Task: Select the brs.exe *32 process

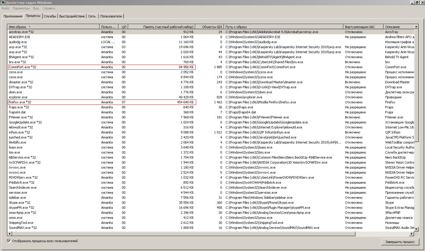Action: pos(211,62)
